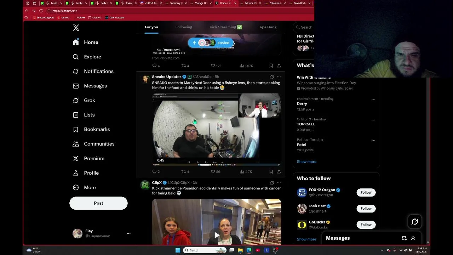
Task: Like the Sneako Updates post
Action: coord(215,171)
